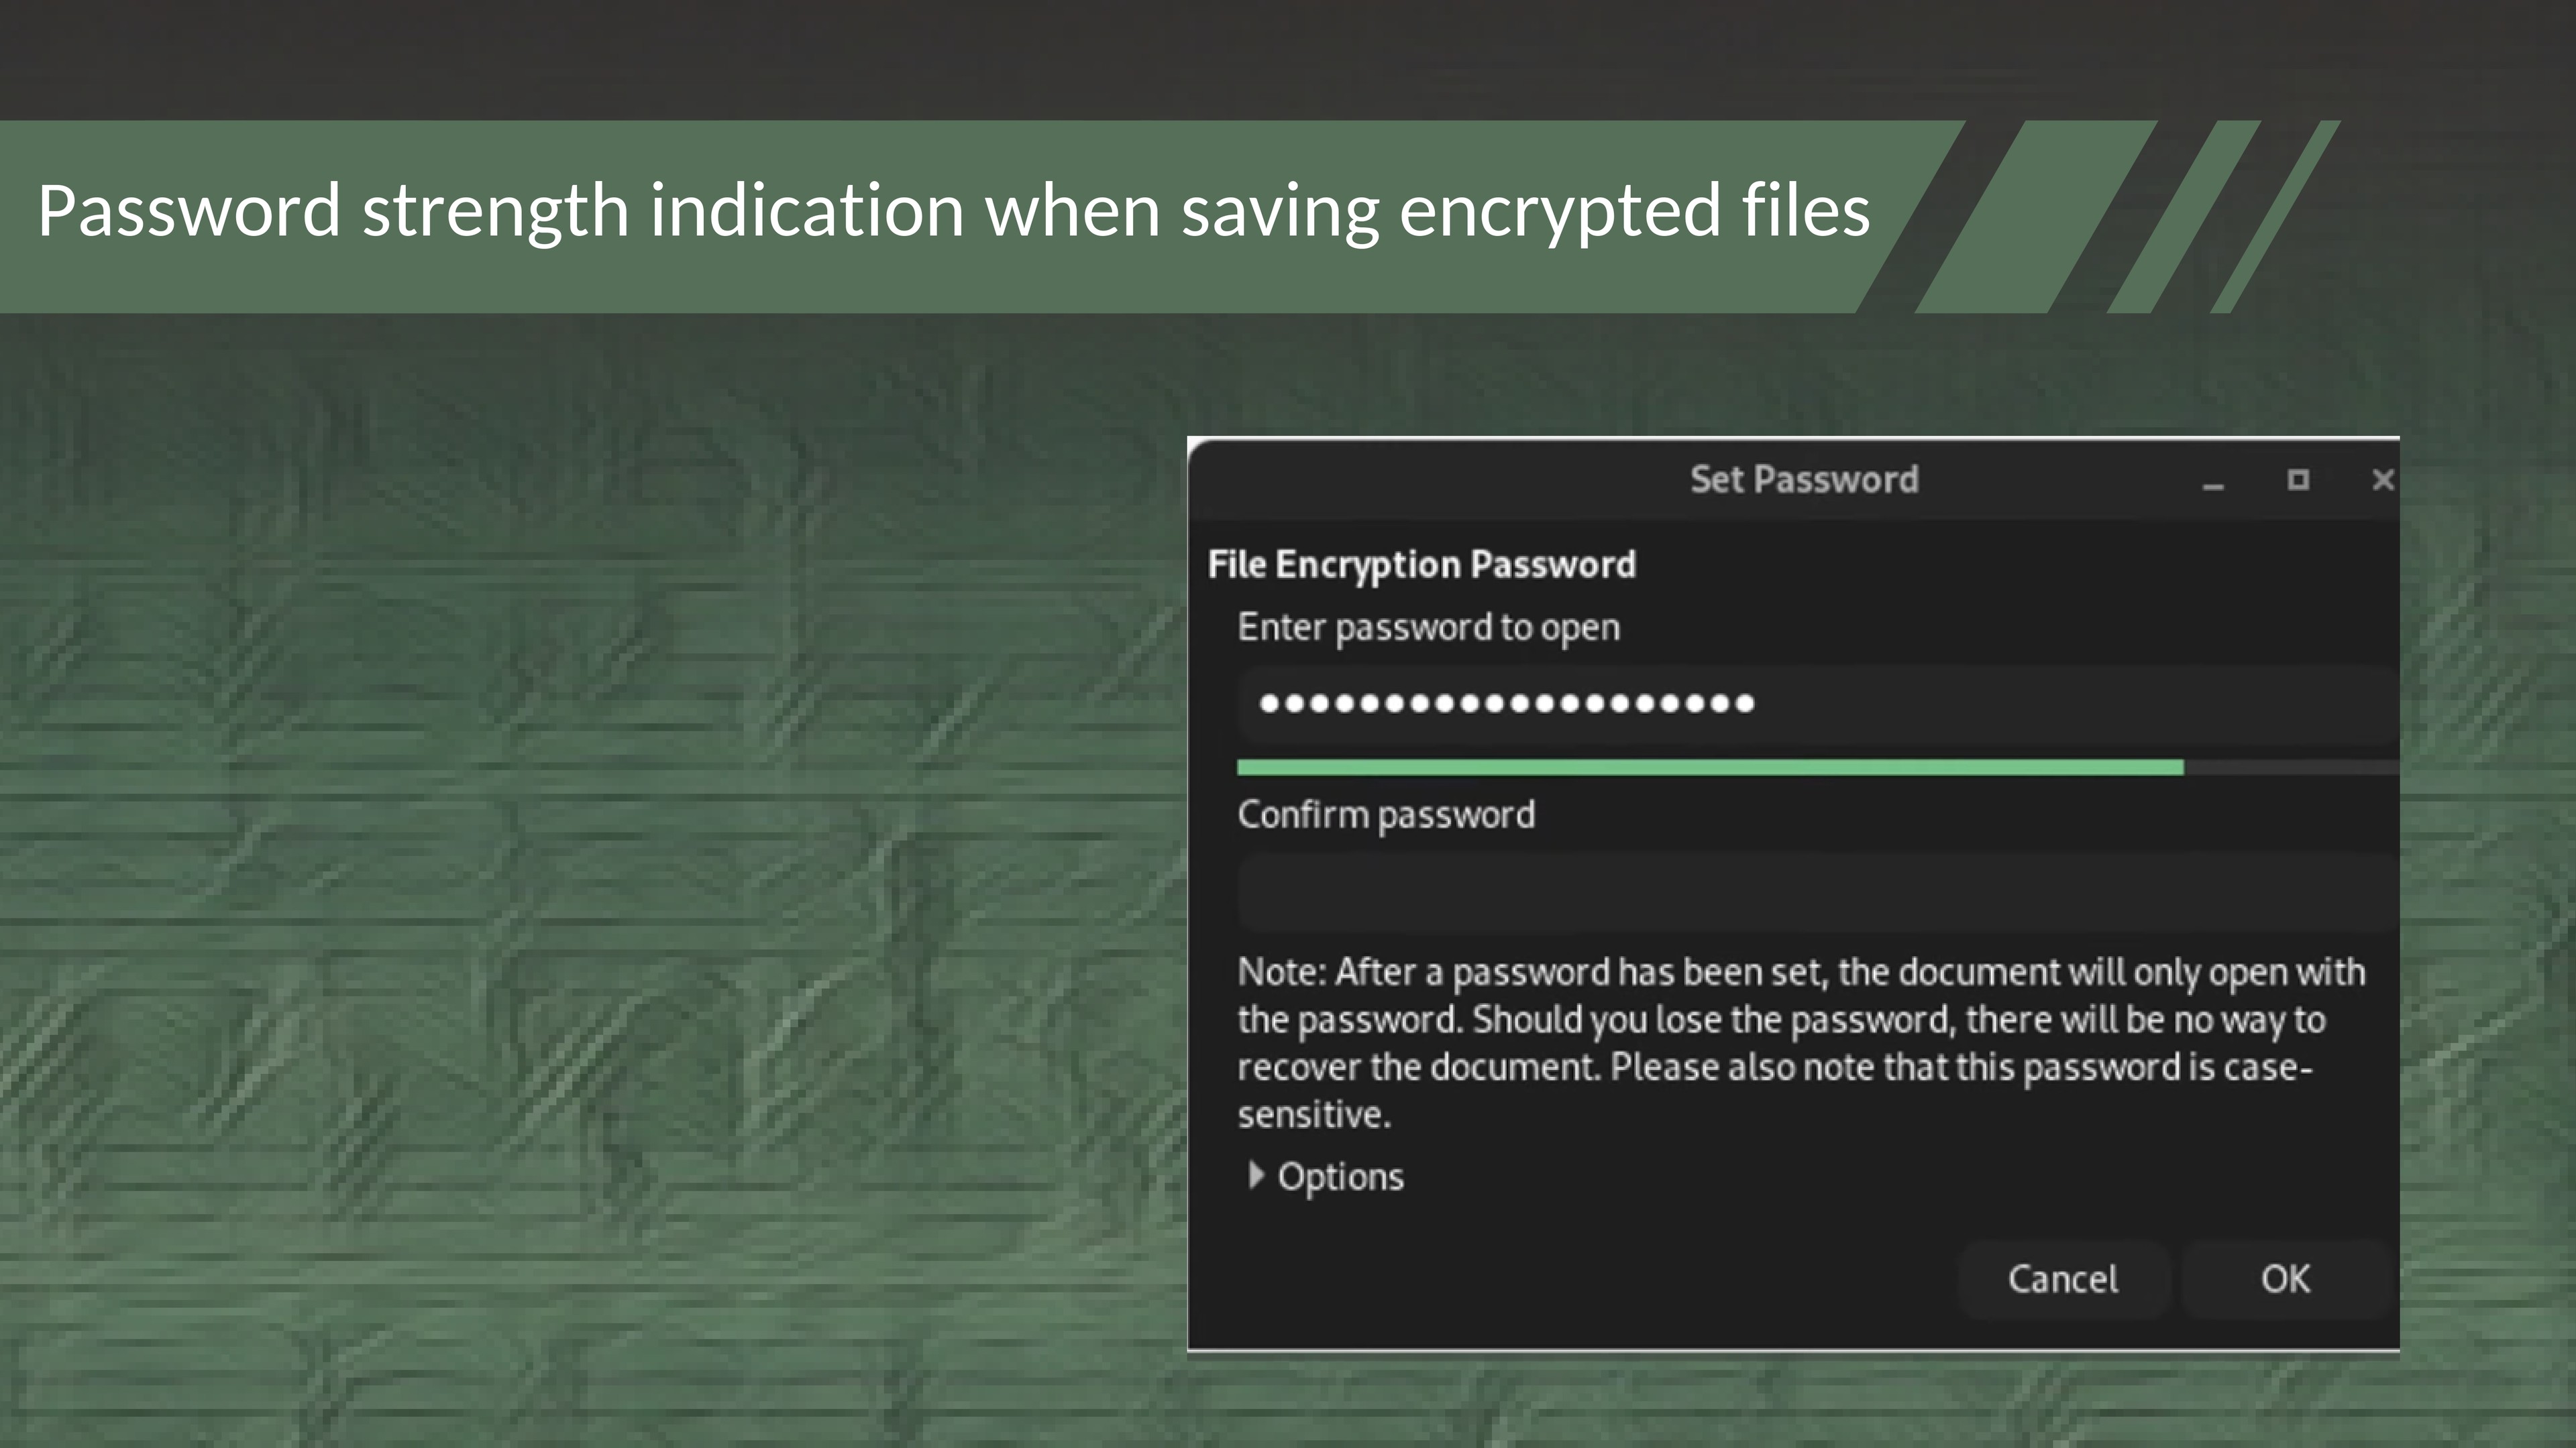Click the unfilled end of strength bar
The width and height of the screenshot is (2576, 1448).
(x=2290, y=768)
